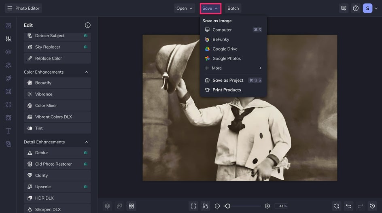The image size is (382, 213).
Task: Click the Edit panel info icon
Action: (x=88, y=25)
